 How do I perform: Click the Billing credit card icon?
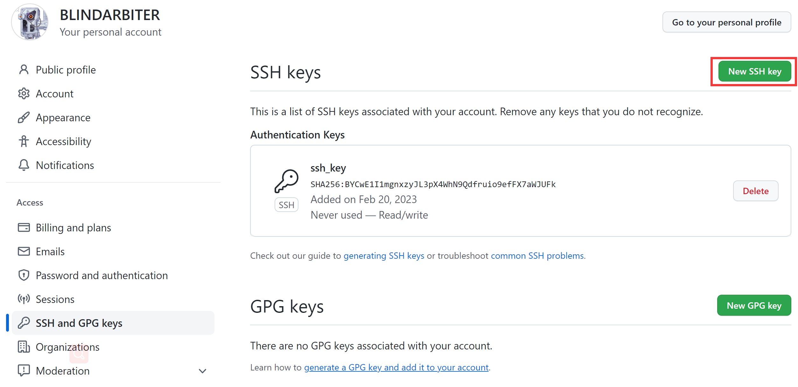click(x=24, y=228)
